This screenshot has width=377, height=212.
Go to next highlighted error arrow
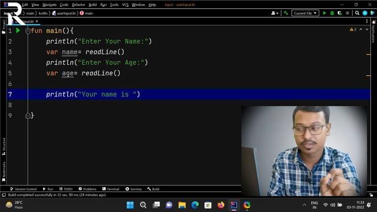tap(367, 29)
